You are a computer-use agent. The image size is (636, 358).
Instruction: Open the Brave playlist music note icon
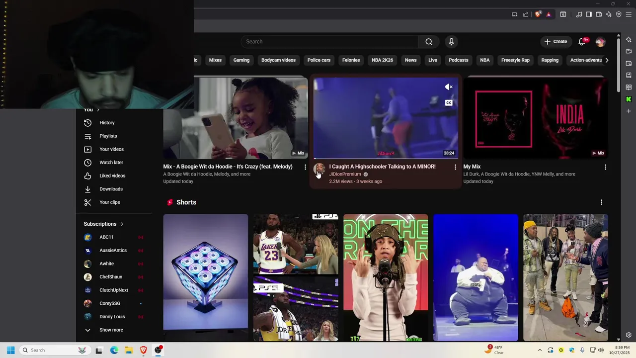pos(579,14)
